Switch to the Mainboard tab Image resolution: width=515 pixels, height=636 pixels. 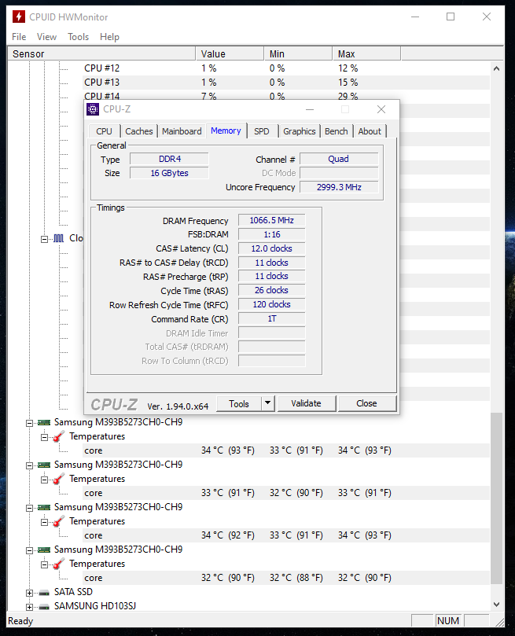[182, 131]
